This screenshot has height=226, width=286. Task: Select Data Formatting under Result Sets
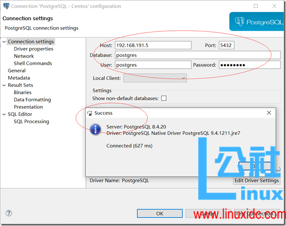pos(32,100)
